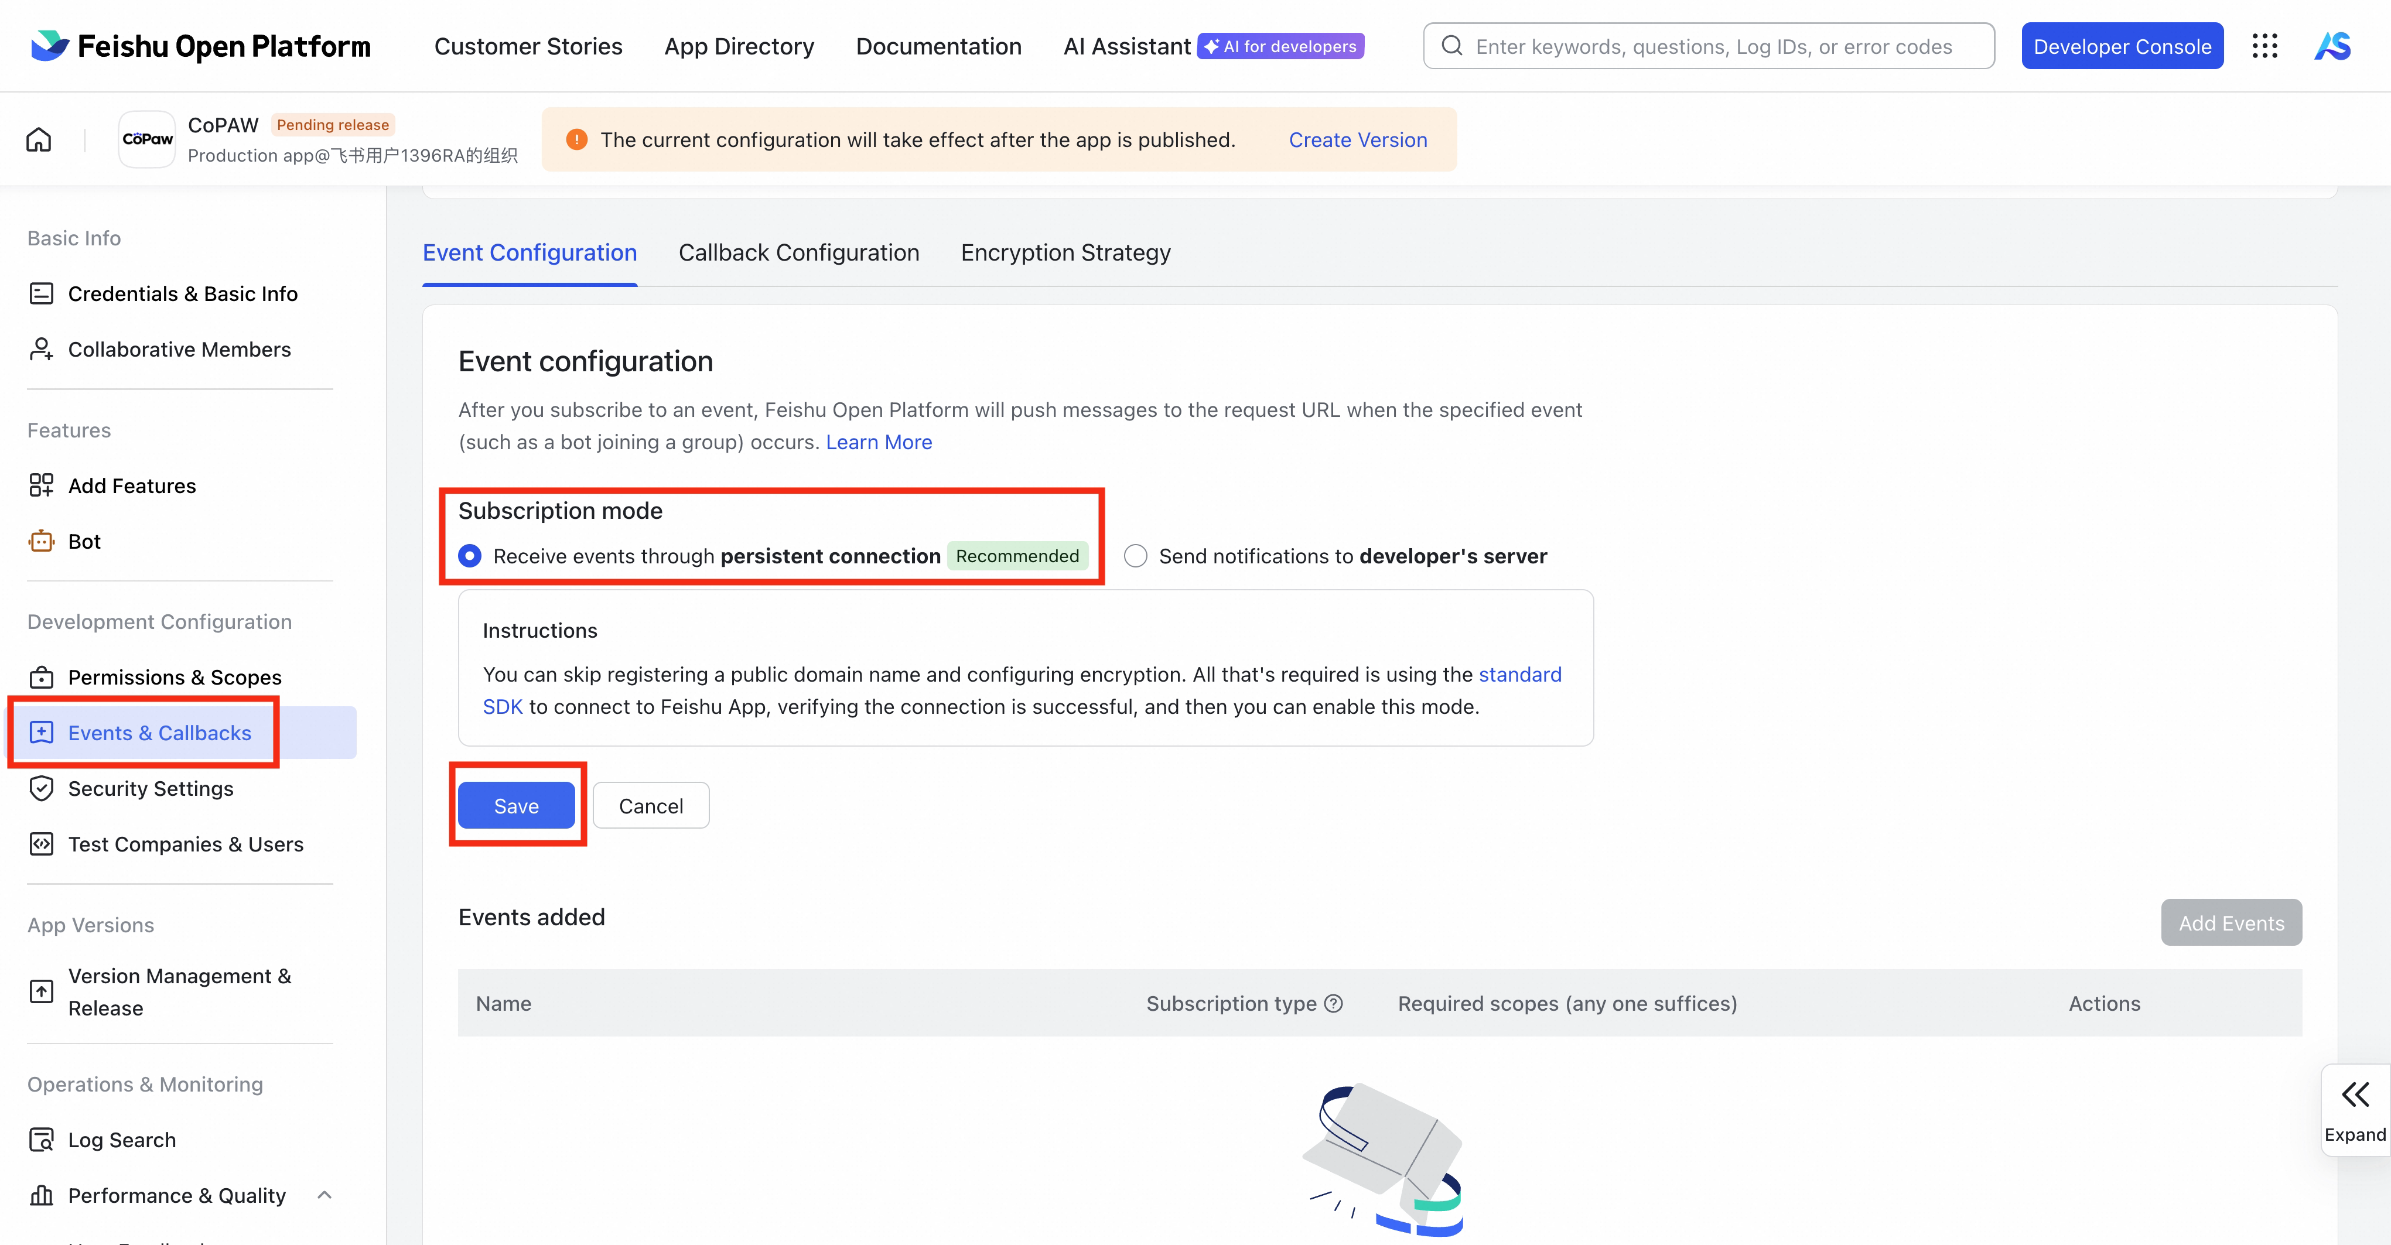Switch to the Encryption Strategy tab
This screenshot has height=1245, width=2391.
point(1065,252)
